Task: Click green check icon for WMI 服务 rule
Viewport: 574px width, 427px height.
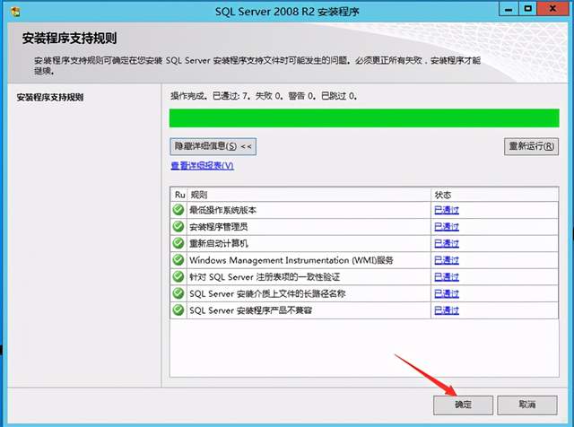Action: tap(178, 260)
